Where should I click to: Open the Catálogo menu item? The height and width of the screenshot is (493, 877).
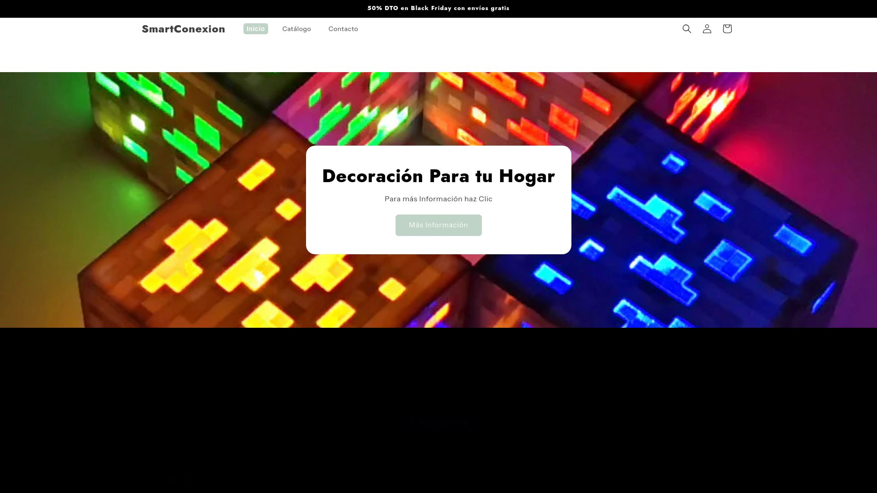(x=296, y=29)
